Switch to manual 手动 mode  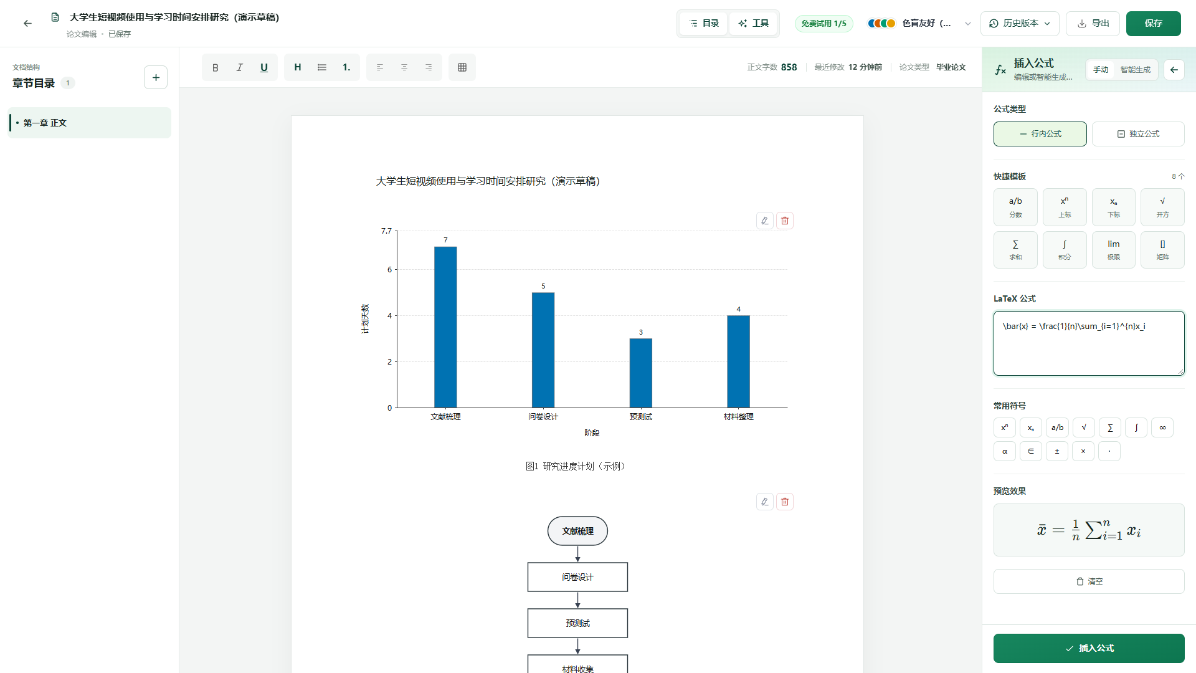point(1101,70)
